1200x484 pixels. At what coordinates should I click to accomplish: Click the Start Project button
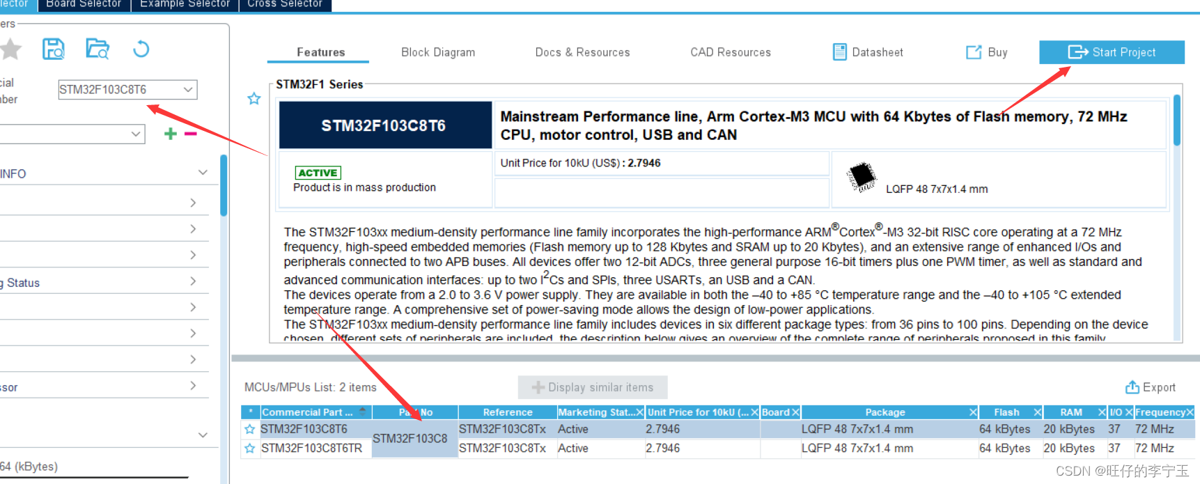(x=1112, y=52)
